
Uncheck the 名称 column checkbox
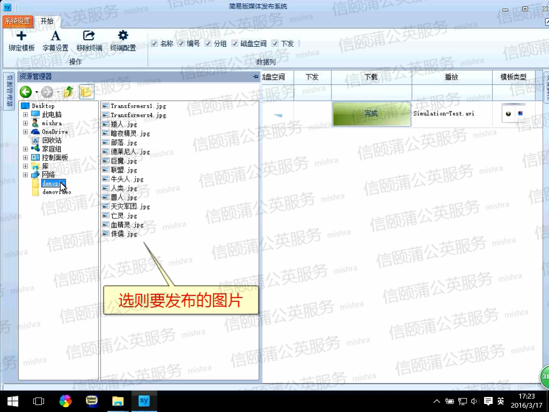pyautogui.click(x=154, y=43)
